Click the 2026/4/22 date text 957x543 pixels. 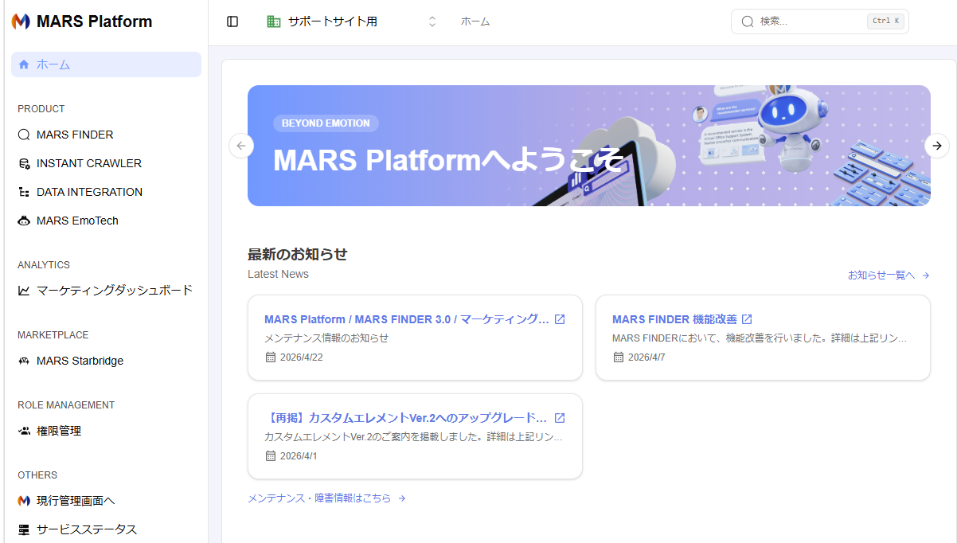(302, 357)
